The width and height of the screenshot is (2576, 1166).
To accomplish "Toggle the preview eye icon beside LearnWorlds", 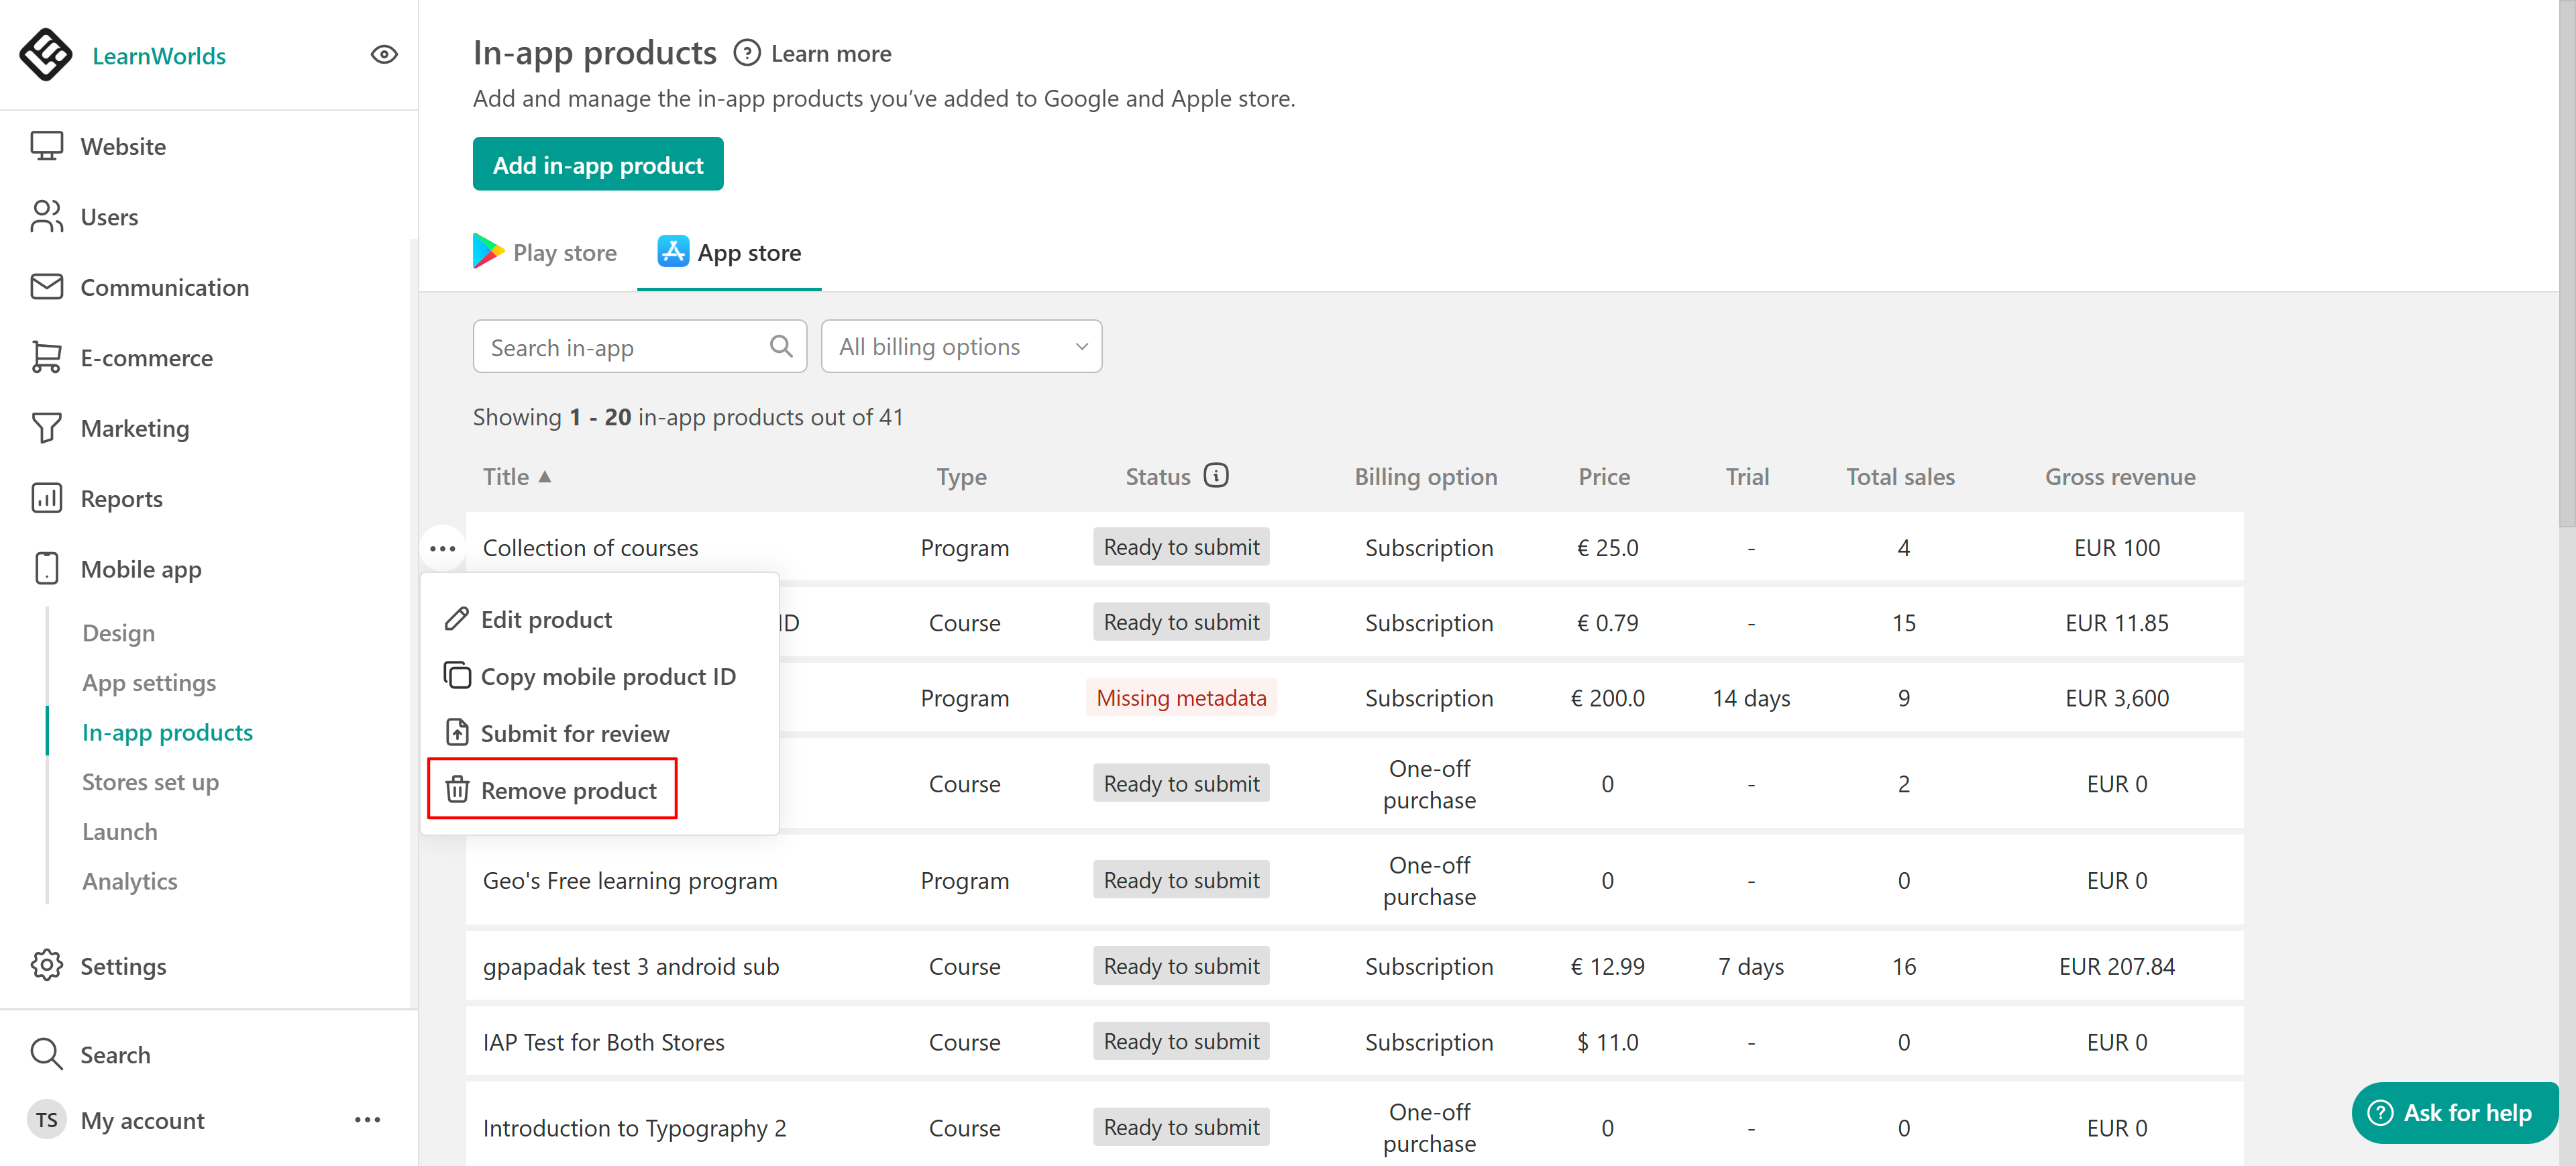I will pyautogui.click(x=384, y=55).
